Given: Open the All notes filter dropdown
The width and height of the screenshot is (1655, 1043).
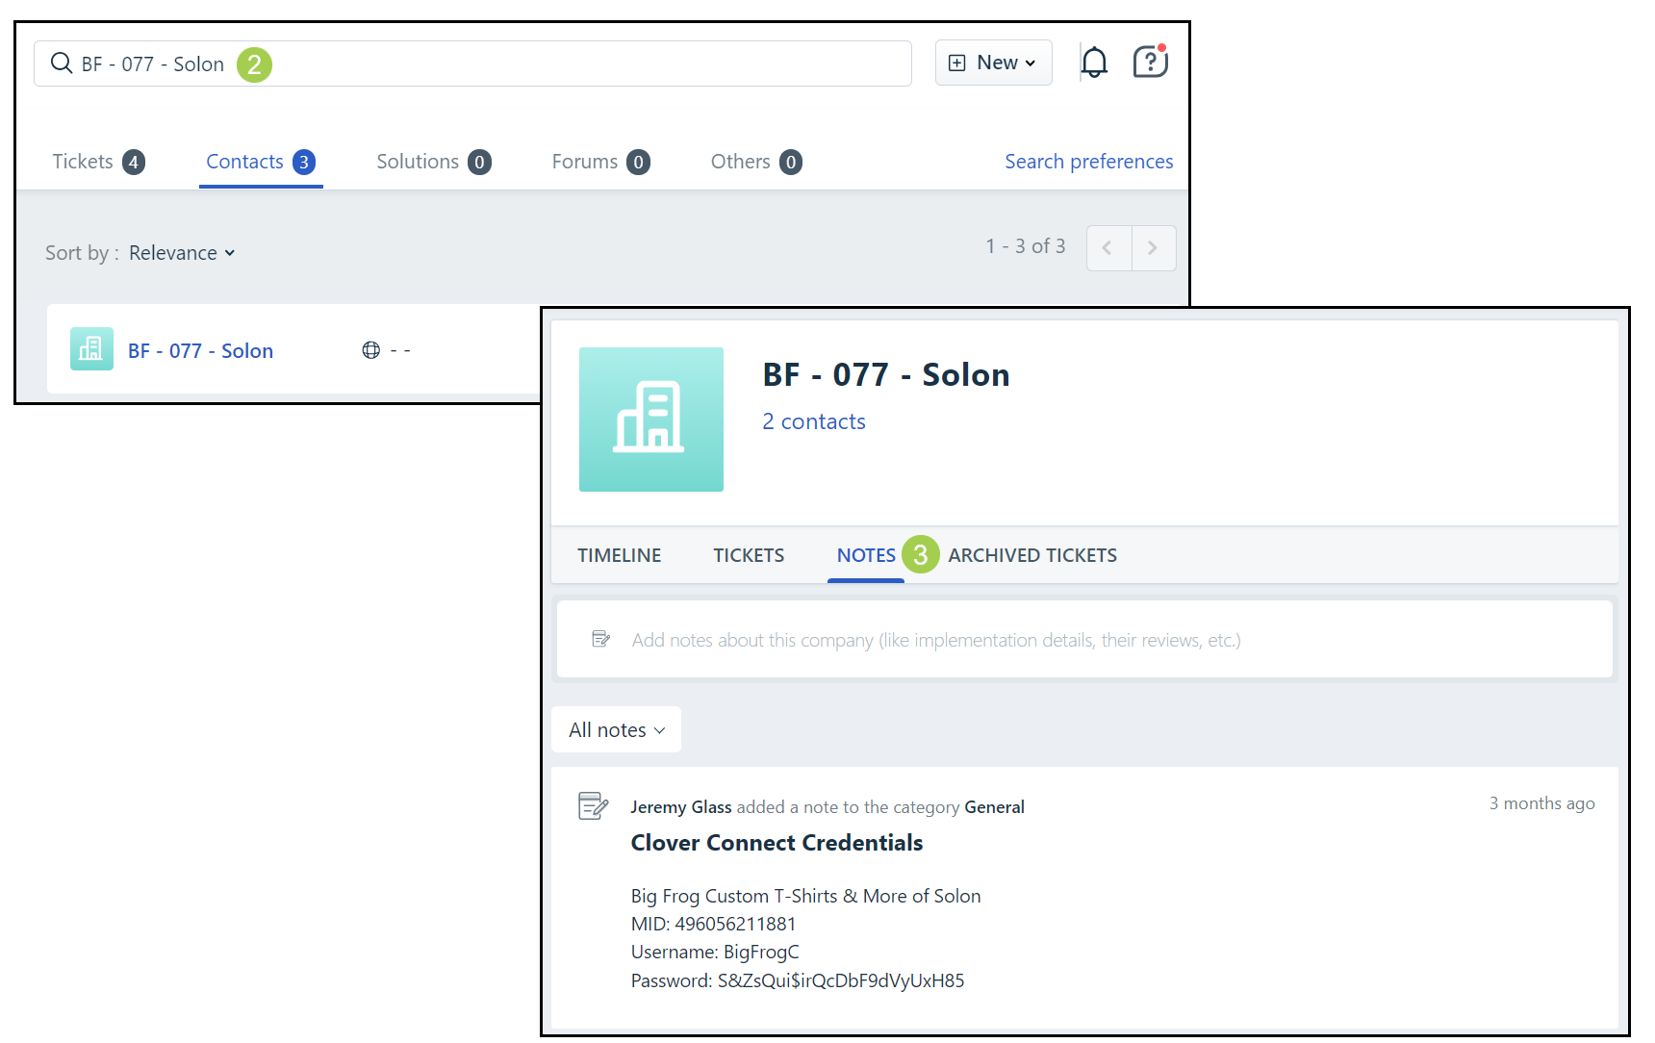Looking at the screenshot, I should click(617, 729).
